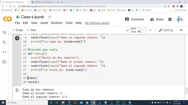Collapse the header with the chevron
188x105 pixels.
pyautogui.click(x=181, y=30)
